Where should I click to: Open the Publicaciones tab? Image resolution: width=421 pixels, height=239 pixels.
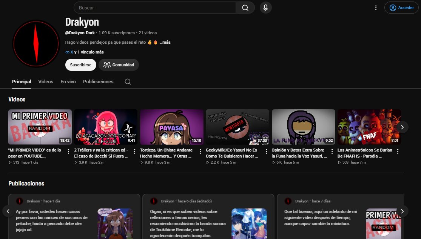tap(98, 82)
